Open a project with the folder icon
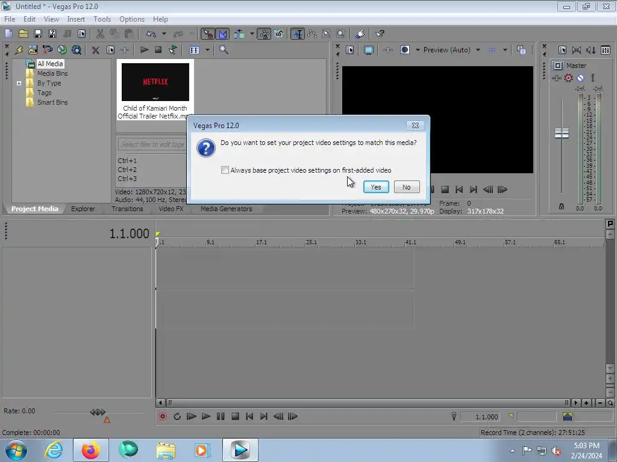Viewport: 617px width, 462px height. 23,34
